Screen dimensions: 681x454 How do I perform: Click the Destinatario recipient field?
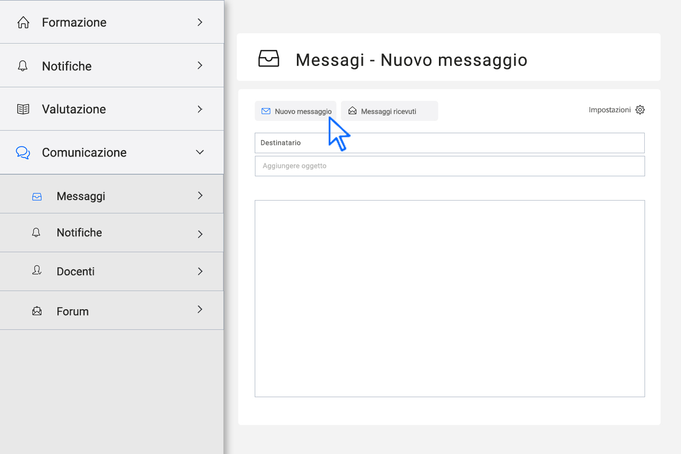(x=450, y=143)
